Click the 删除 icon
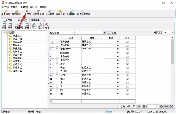The height and width of the screenshot is (114, 176). click(27, 26)
